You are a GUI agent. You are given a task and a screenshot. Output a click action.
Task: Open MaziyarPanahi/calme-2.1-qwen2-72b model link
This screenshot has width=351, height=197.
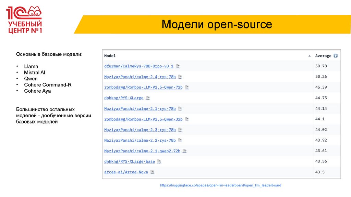click(142, 151)
